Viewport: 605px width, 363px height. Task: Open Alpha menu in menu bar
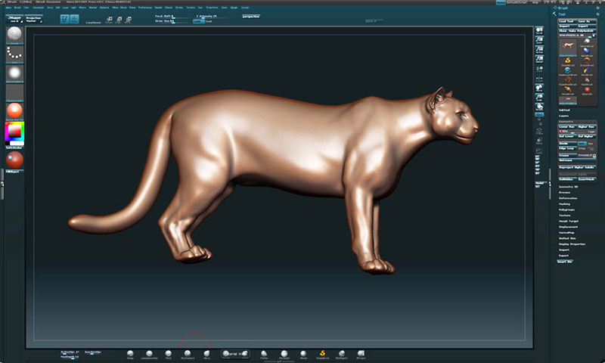pos(8,8)
